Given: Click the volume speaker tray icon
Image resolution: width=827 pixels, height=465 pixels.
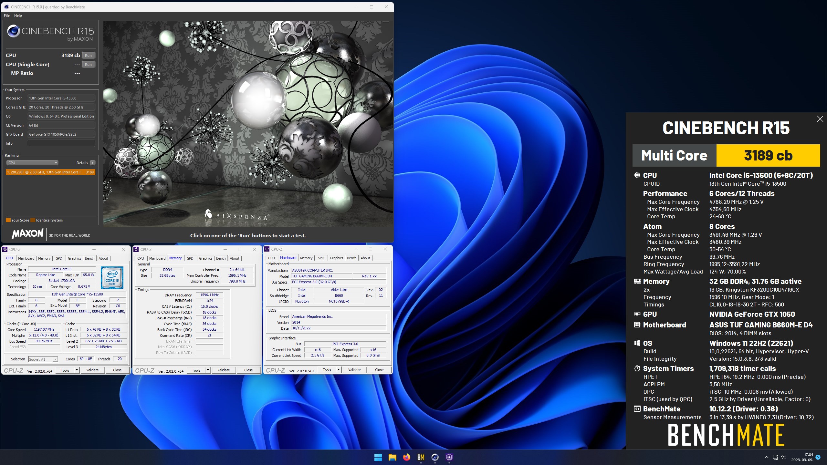Looking at the screenshot, I should point(783,457).
